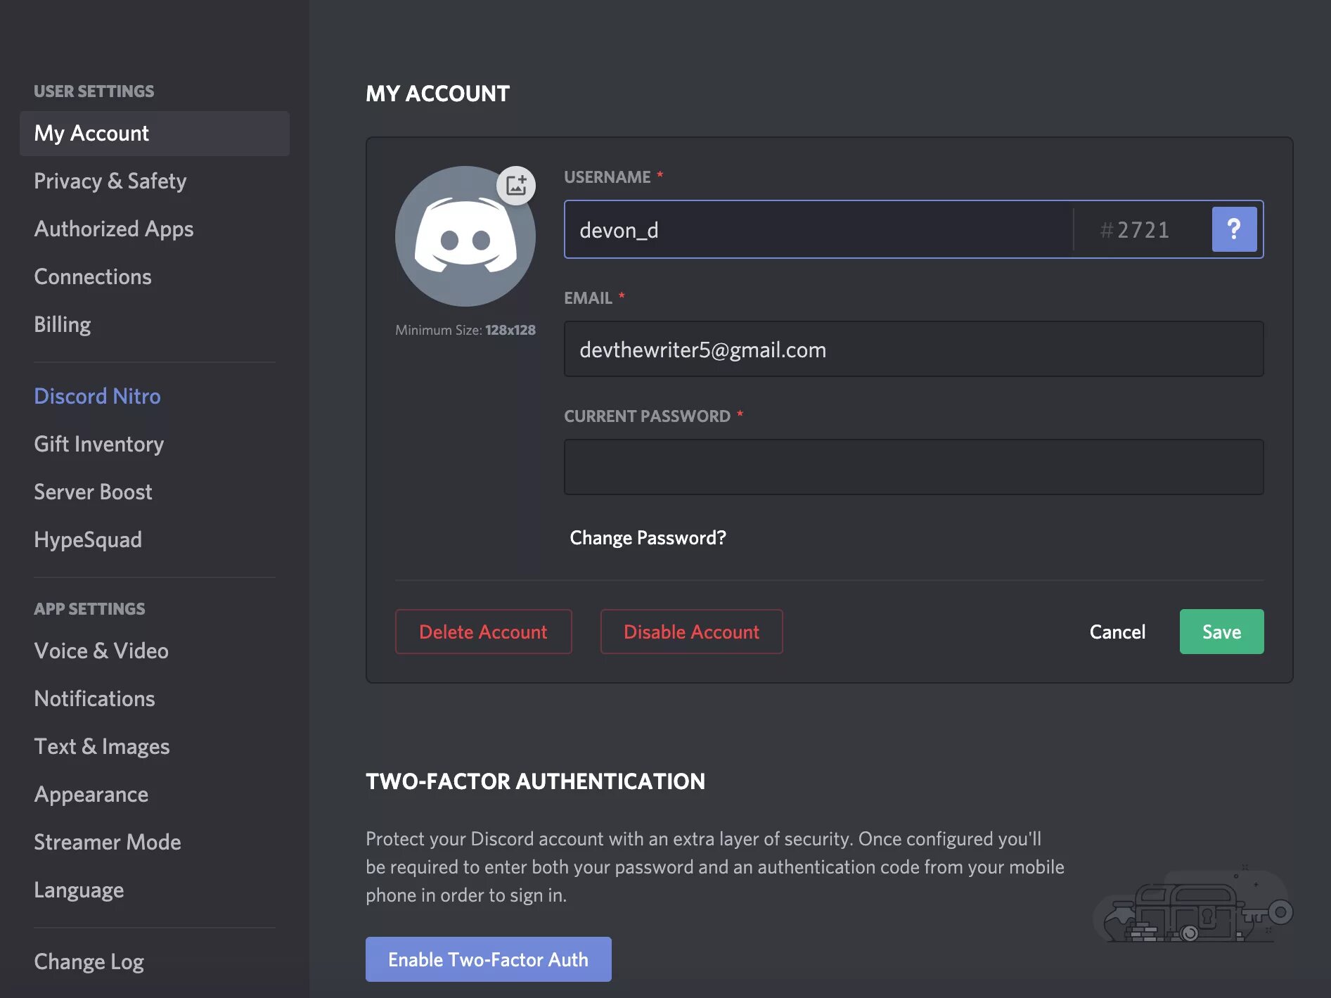
Task: Open the Change Log
Action: click(89, 961)
